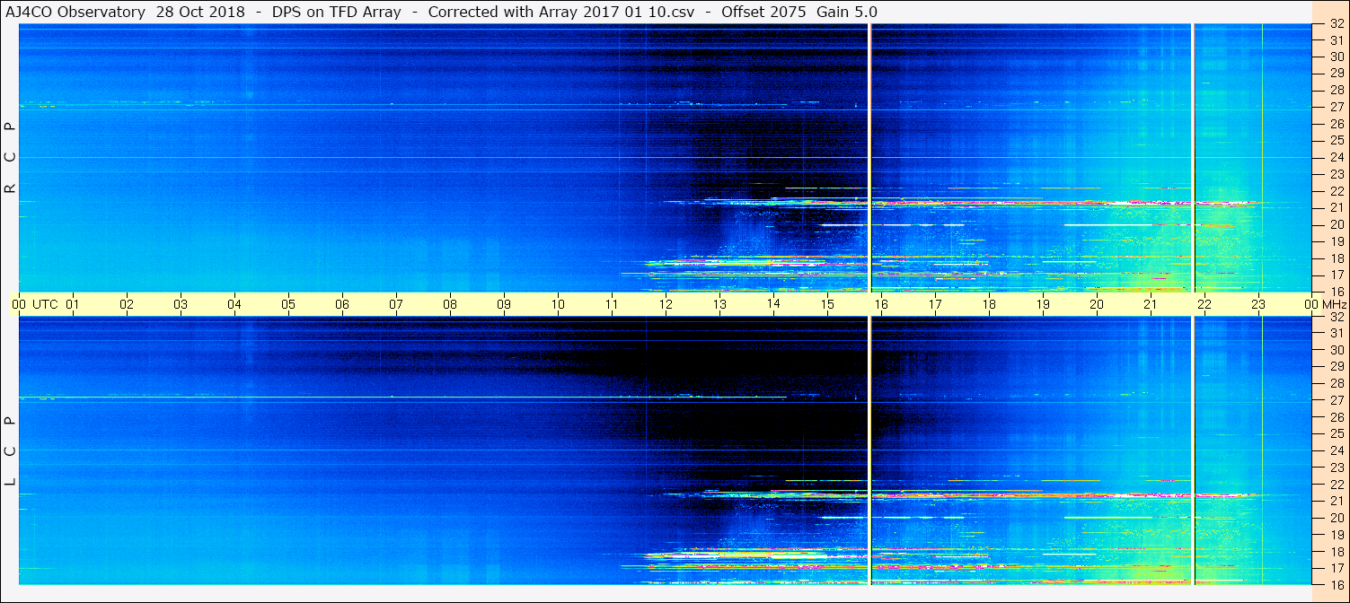Click 26 MHz label on LCP frequency scale
Viewport: 1350px width, 603px height.
(x=1336, y=417)
